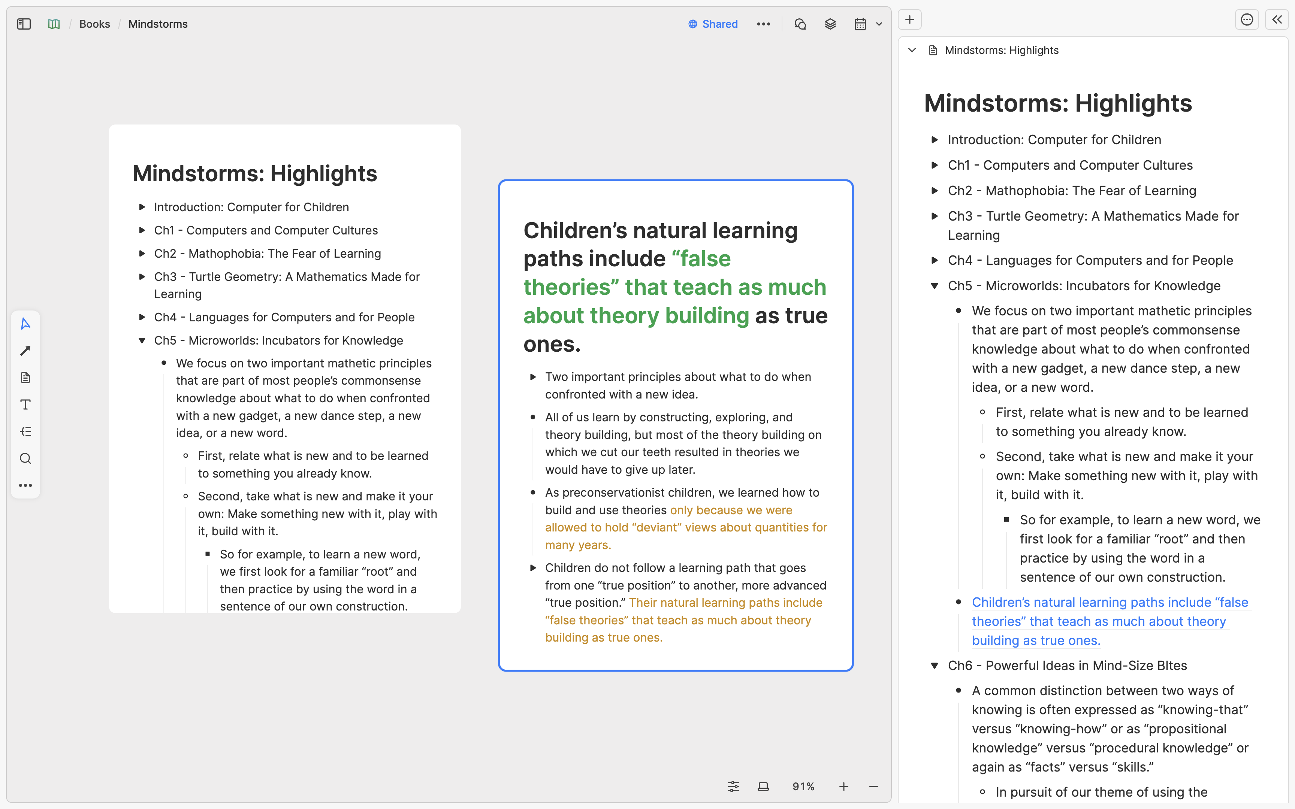Select the card/document tool

point(25,378)
